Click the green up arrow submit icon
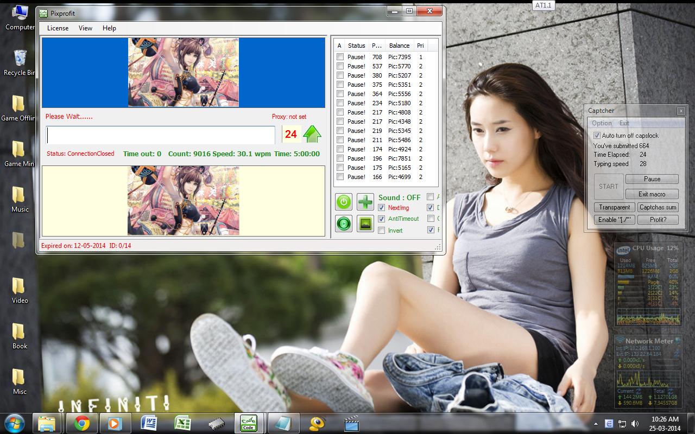Screen dimensions: 695x434 click(312, 134)
